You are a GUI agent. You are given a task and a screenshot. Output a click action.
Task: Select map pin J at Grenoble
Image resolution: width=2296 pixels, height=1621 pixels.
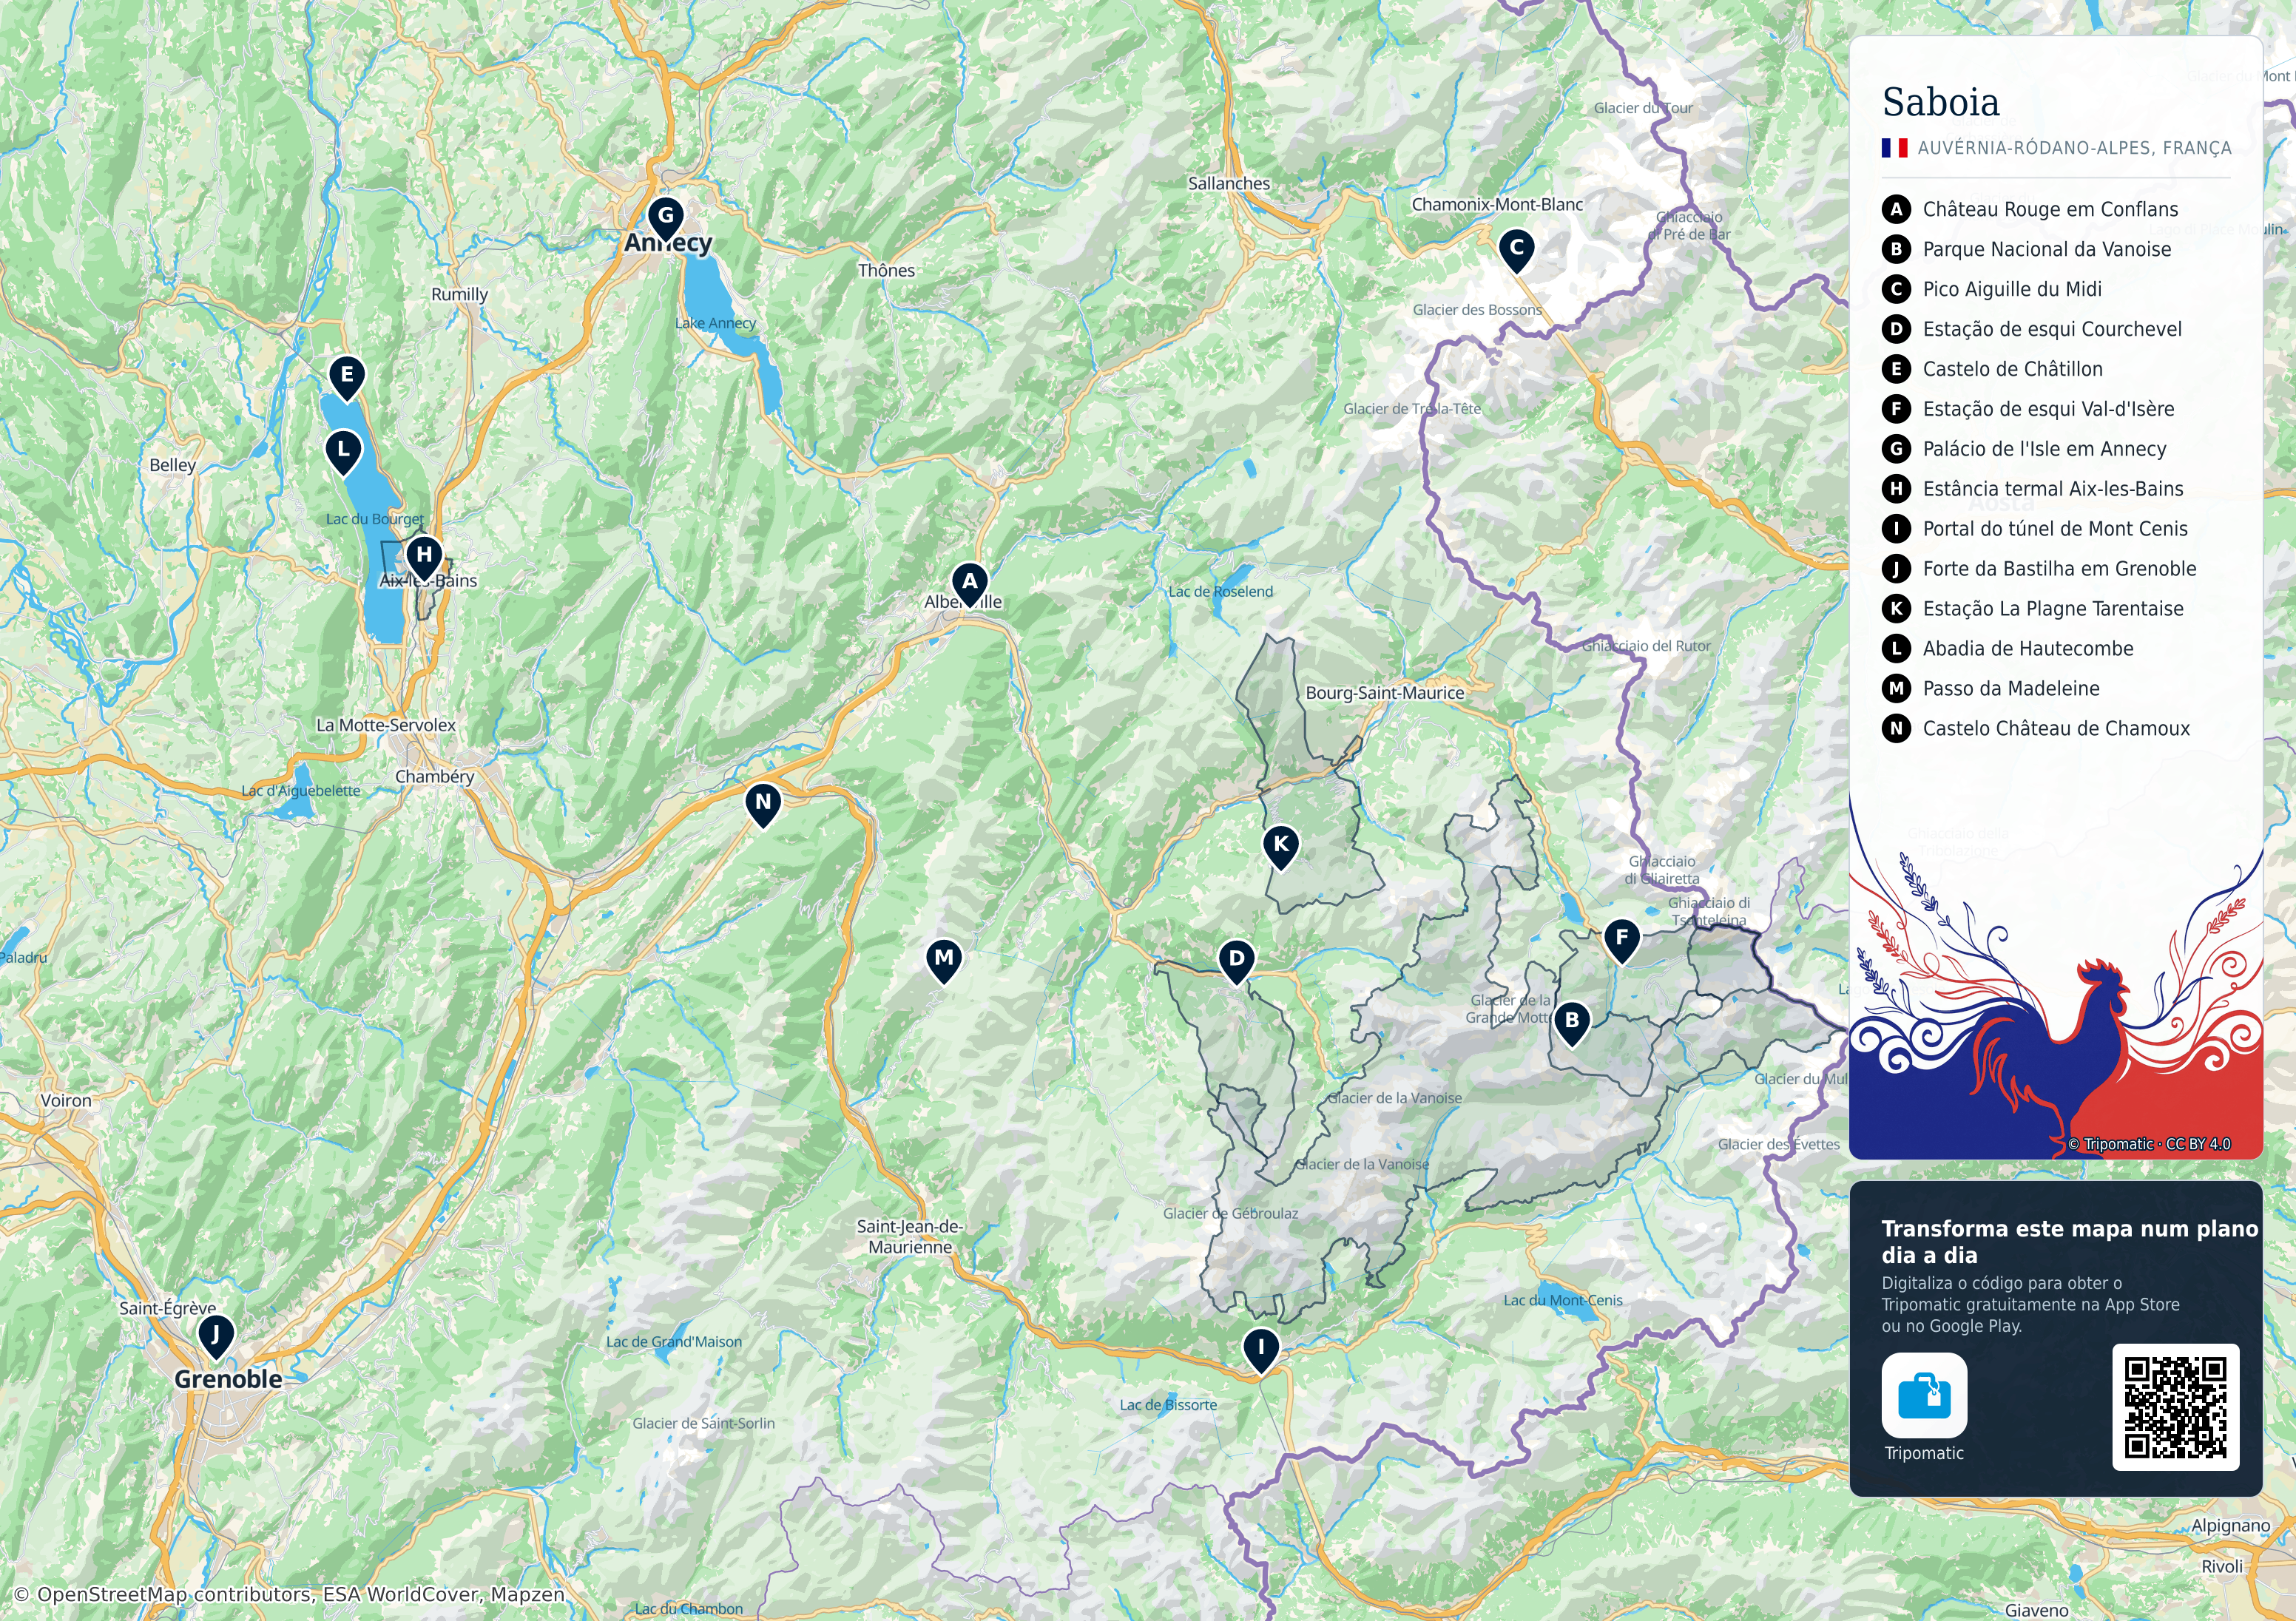215,1337
